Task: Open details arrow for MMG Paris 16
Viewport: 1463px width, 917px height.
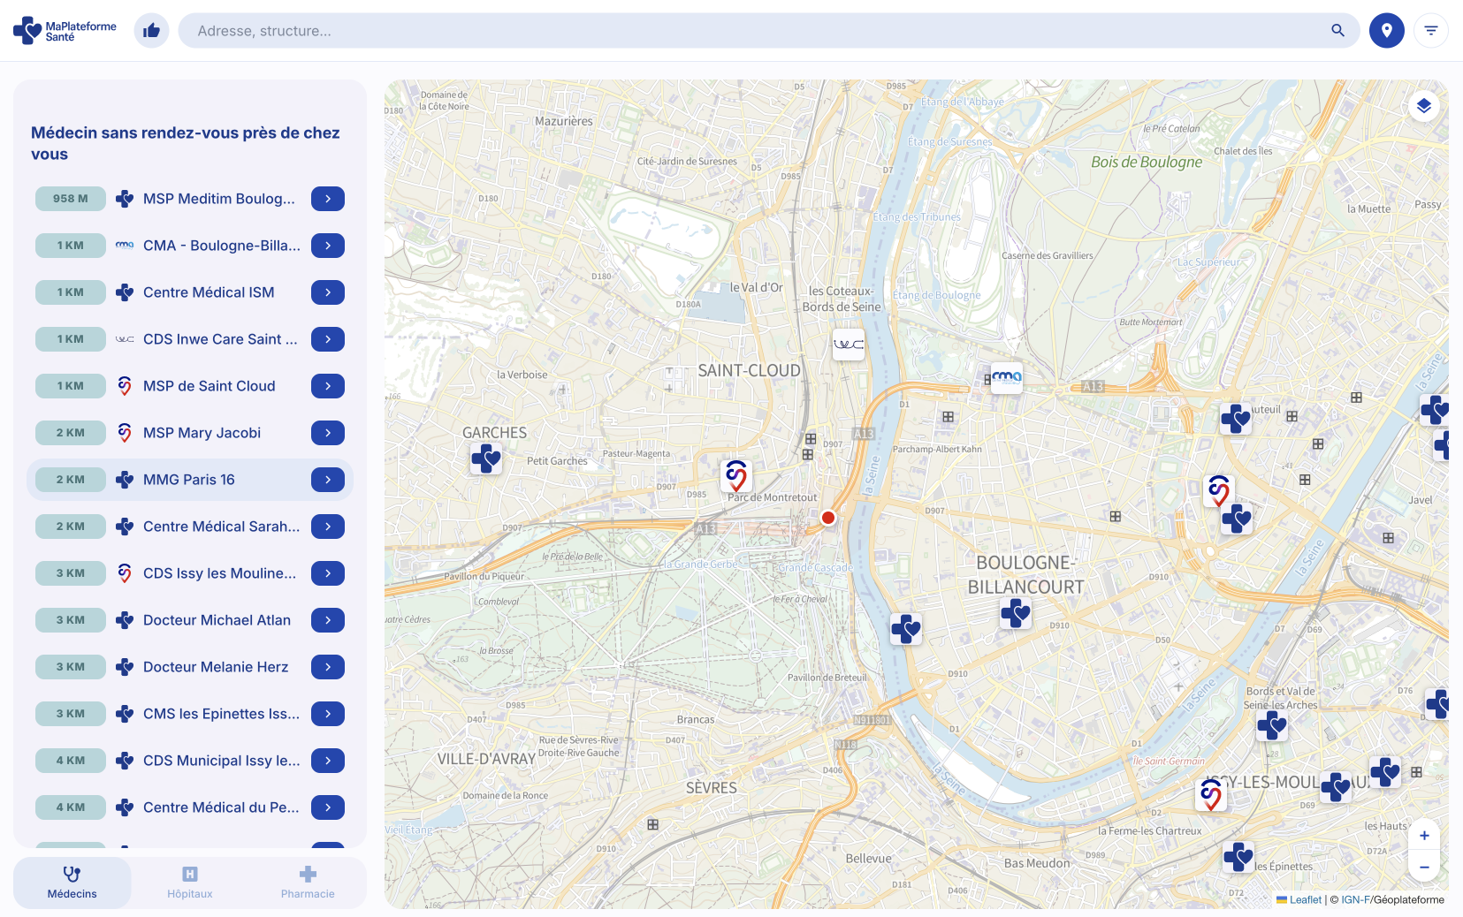Action: [x=328, y=480]
